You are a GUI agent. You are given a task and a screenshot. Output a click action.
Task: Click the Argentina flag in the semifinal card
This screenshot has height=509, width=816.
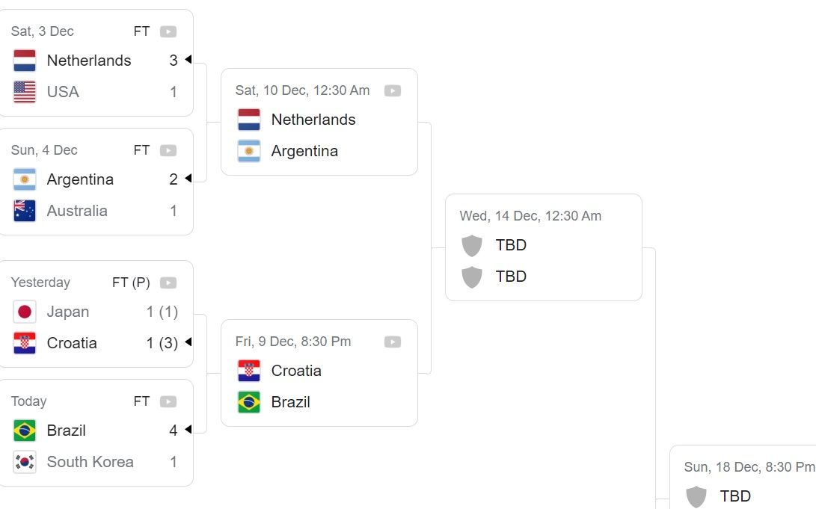[x=248, y=151]
